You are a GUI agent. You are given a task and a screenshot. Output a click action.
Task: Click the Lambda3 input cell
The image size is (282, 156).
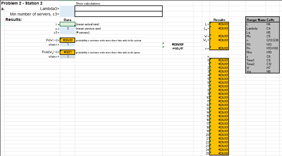(x=67, y=8)
